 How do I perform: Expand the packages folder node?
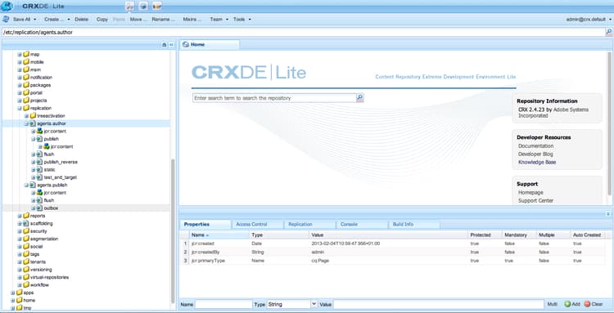click(20, 85)
